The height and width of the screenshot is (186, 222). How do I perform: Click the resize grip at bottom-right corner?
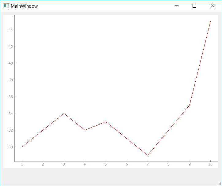point(219,183)
